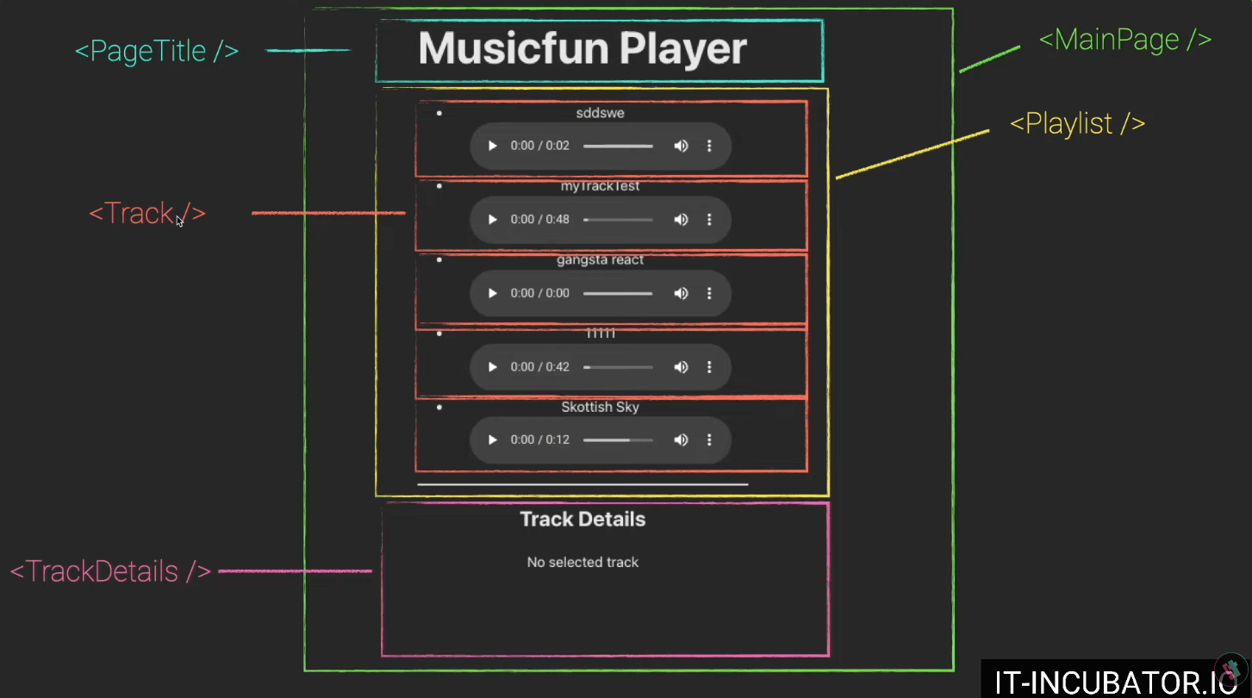Click the myTrackTest progress bar
This screenshot has height=698, width=1252.
[618, 220]
